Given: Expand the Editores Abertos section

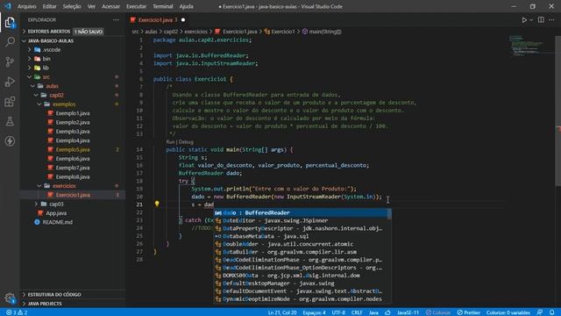Looking at the screenshot, I should (x=49, y=32).
